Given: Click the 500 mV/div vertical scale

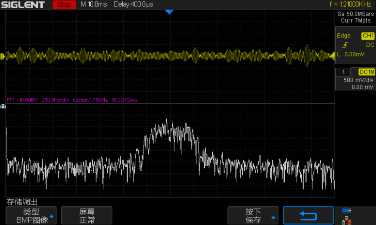Looking at the screenshot, I should (356, 80).
